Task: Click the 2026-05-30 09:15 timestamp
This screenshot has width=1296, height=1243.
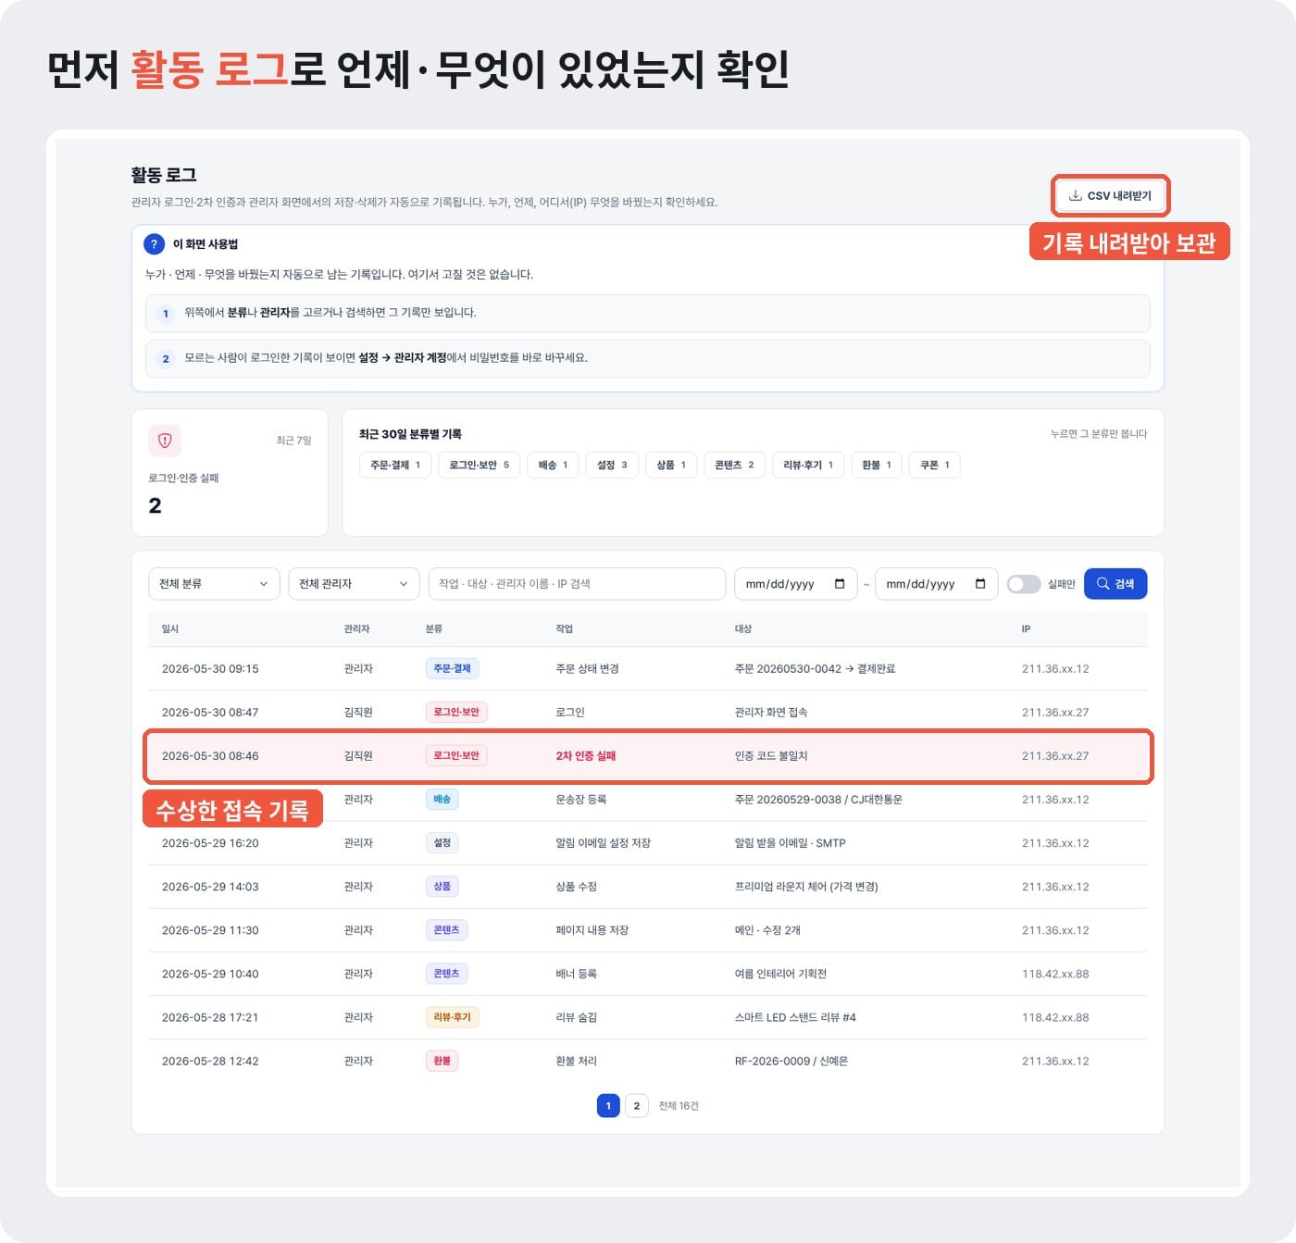Action: click(210, 669)
